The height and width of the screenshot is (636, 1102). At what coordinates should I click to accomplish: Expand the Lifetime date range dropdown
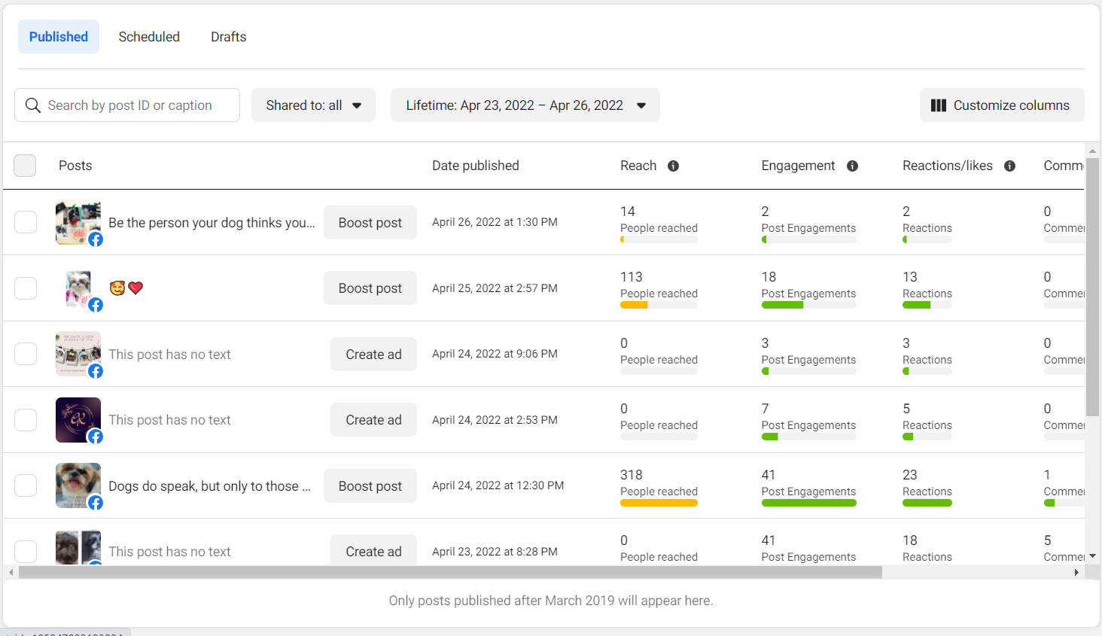525,105
